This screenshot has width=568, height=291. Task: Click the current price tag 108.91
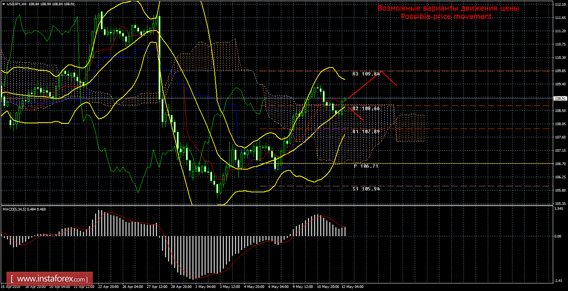pos(559,98)
